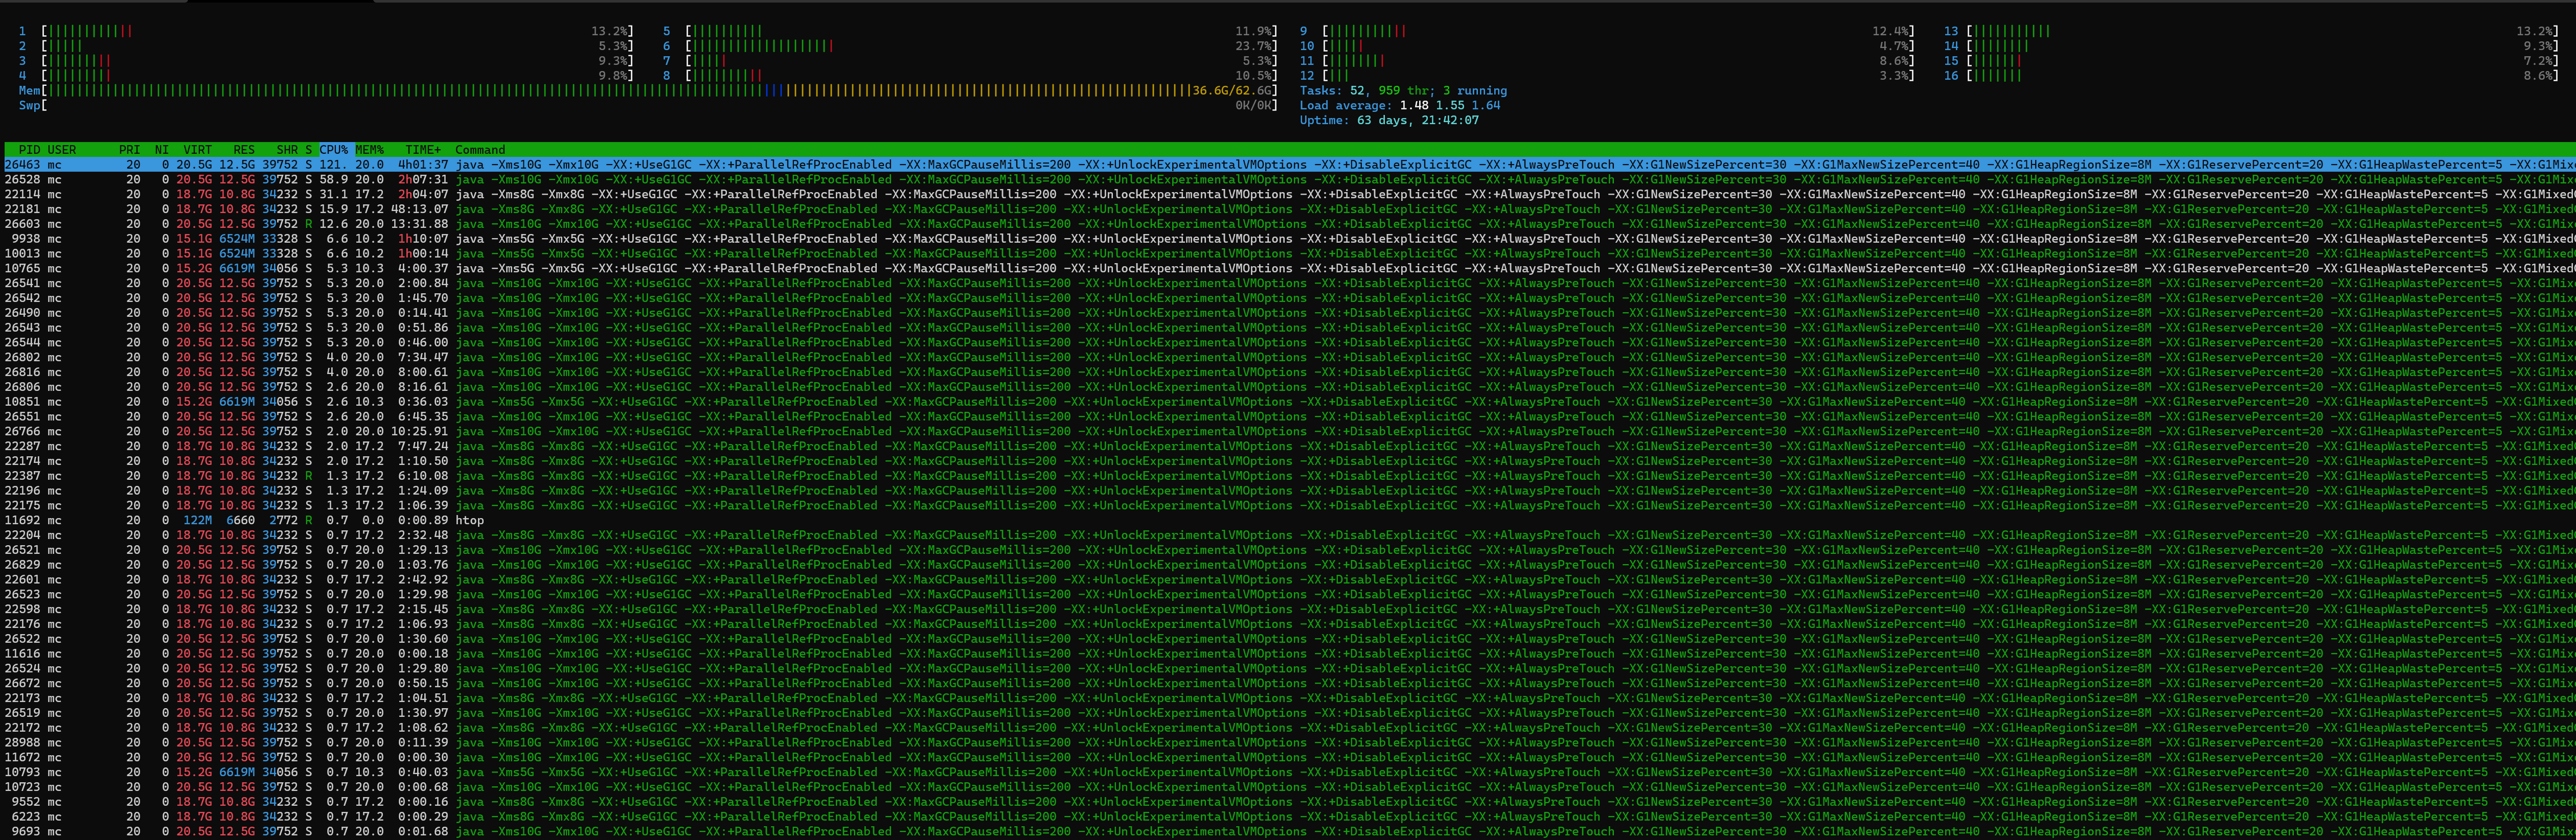2576x840 pixels.
Task: Click CPU 6 meter showing 23.7%
Action: pyautogui.click(x=970, y=46)
